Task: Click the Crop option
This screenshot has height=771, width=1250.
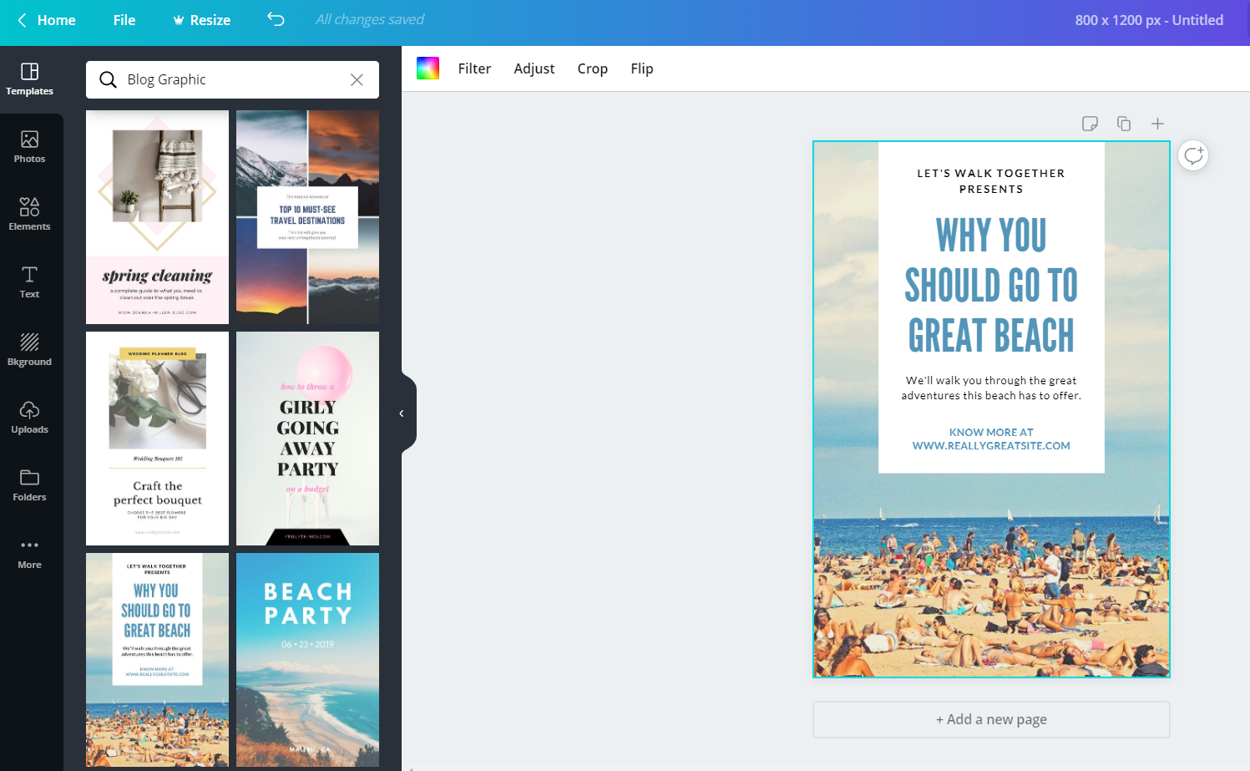Action: tap(592, 68)
